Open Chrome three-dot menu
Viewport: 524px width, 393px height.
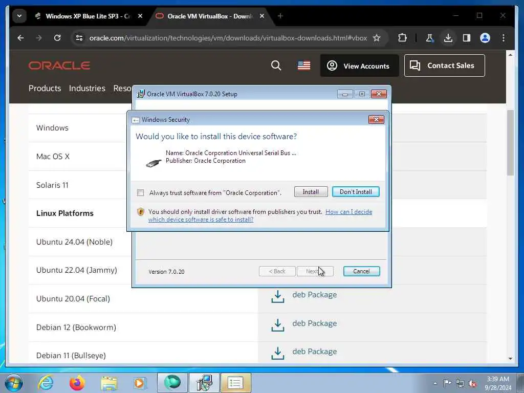504,38
